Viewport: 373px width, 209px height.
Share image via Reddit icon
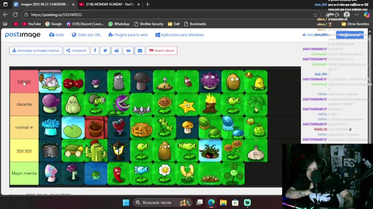[116, 51]
